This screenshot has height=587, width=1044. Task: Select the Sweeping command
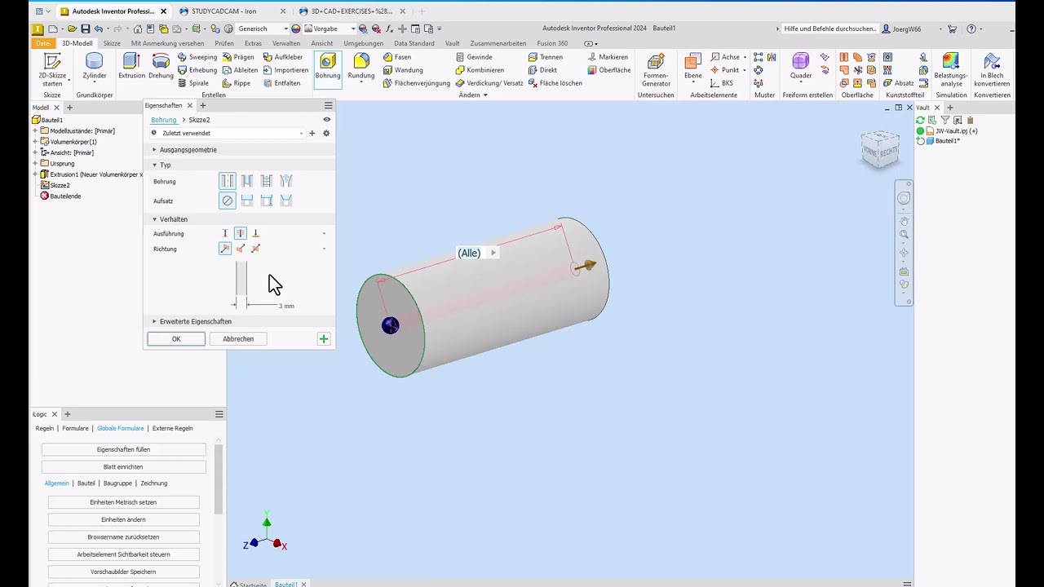(197, 57)
